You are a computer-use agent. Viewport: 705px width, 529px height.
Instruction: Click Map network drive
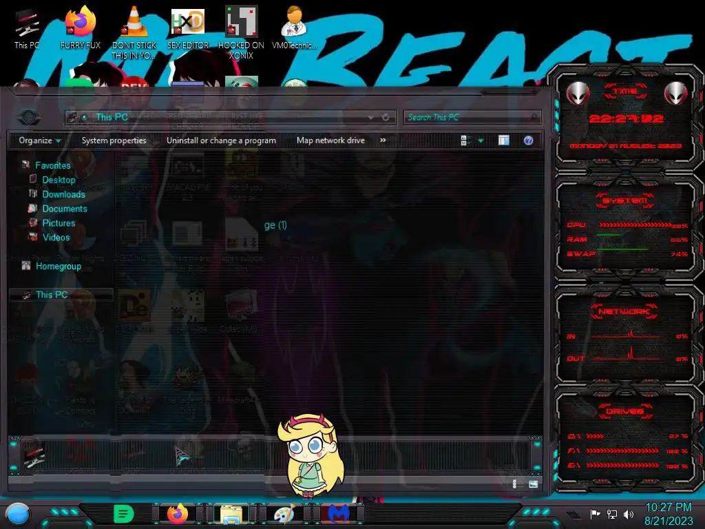click(x=330, y=141)
